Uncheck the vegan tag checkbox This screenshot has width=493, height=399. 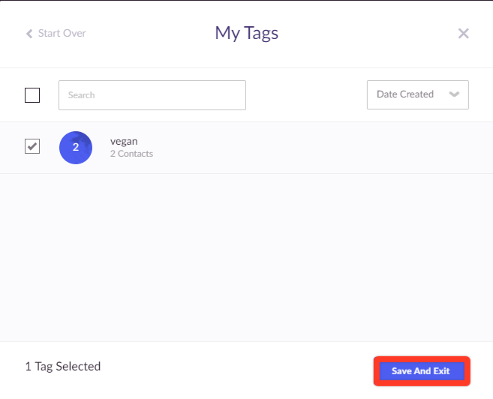[x=32, y=146]
